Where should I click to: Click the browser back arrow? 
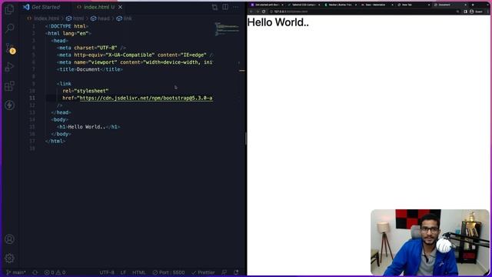tap(251, 12)
